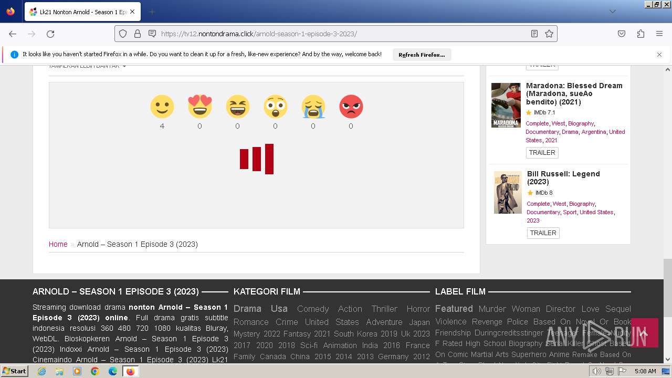Click the Home breadcrumb link
Viewport: 672px width, 378px height.
click(58, 244)
